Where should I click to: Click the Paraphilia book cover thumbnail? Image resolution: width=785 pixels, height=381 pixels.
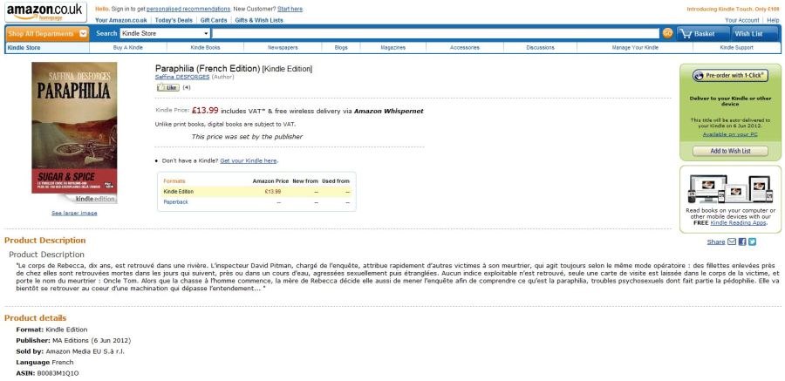pos(74,133)
